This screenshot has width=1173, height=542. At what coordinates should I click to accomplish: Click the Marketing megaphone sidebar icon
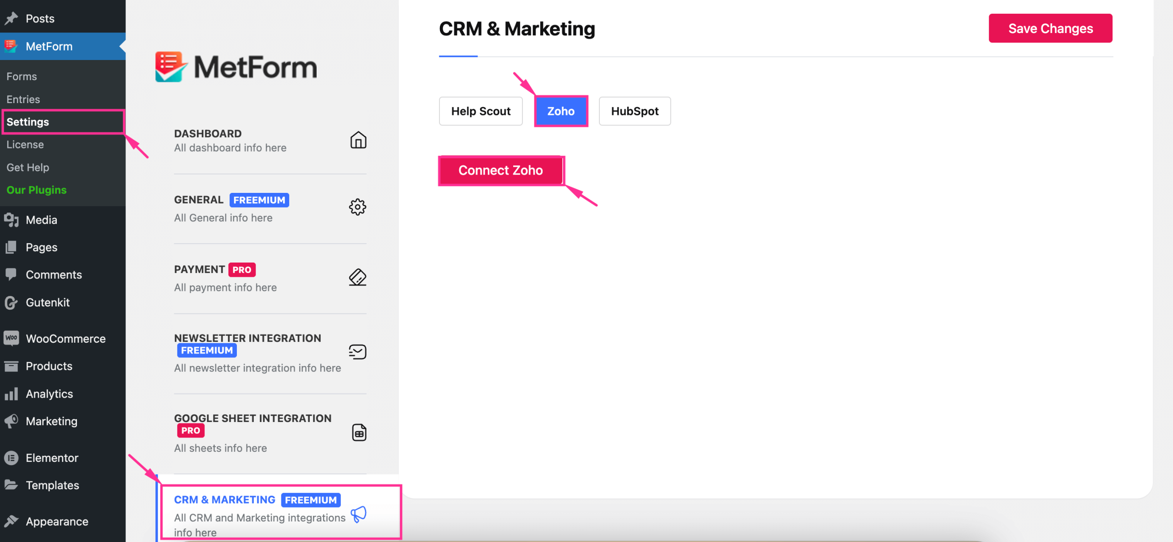click(x=11, y=421)
